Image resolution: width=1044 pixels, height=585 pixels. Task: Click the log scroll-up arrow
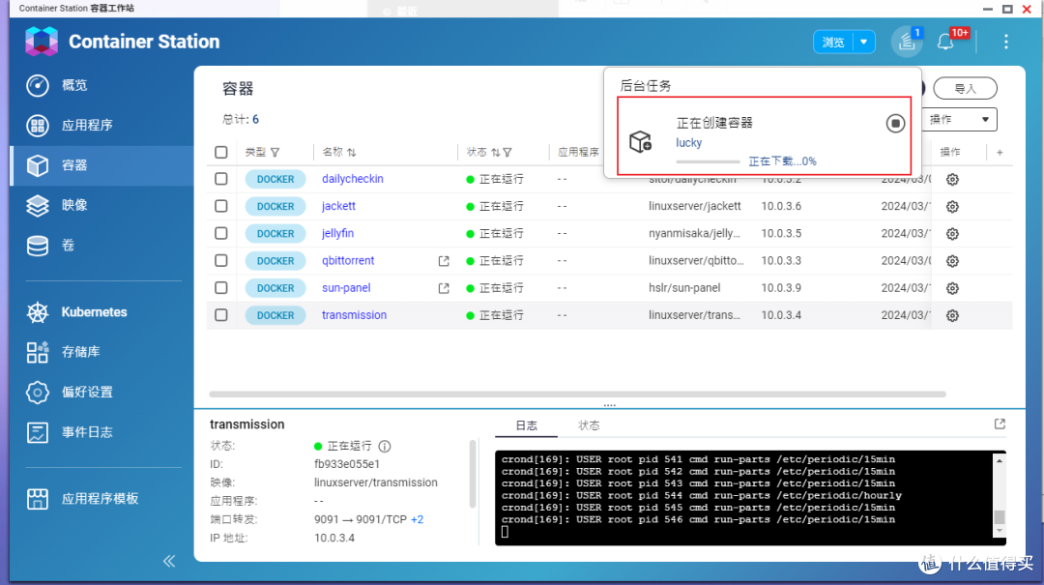coord(999,460)
